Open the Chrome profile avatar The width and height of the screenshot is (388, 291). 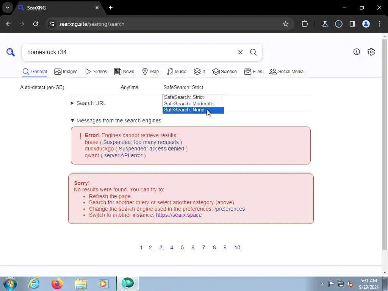pos(366,24)
